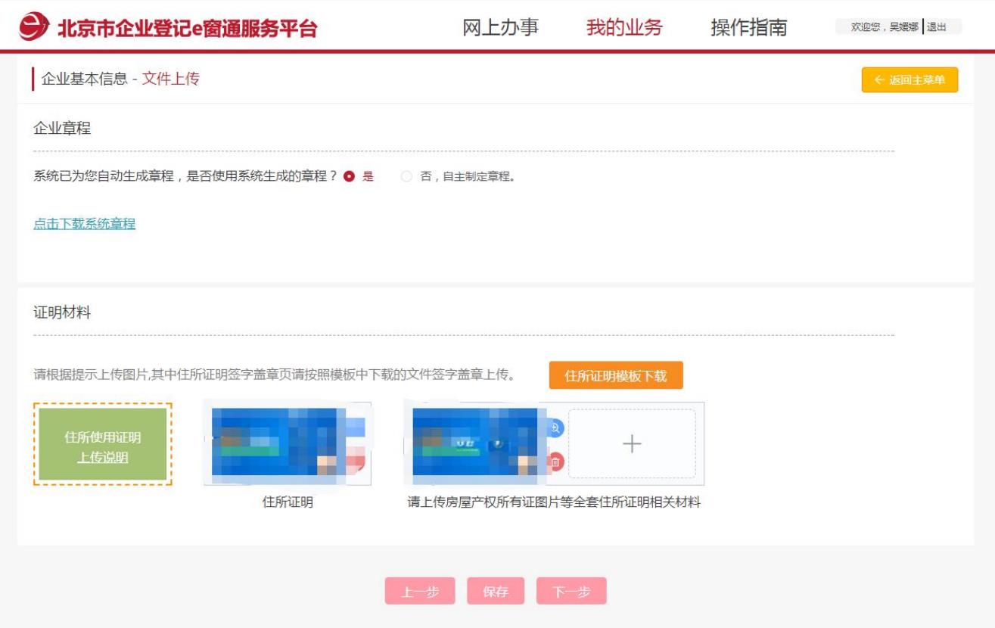The height and width of the screenshot is (628, 995).
Task: Click 返回主菜单 button
Action: (909, 80)
